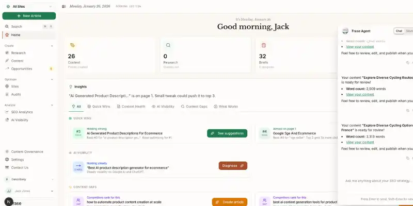Click the gap badge beside 'how to automate product content'
Screen dimensions: 413x206
click(78, 202)
